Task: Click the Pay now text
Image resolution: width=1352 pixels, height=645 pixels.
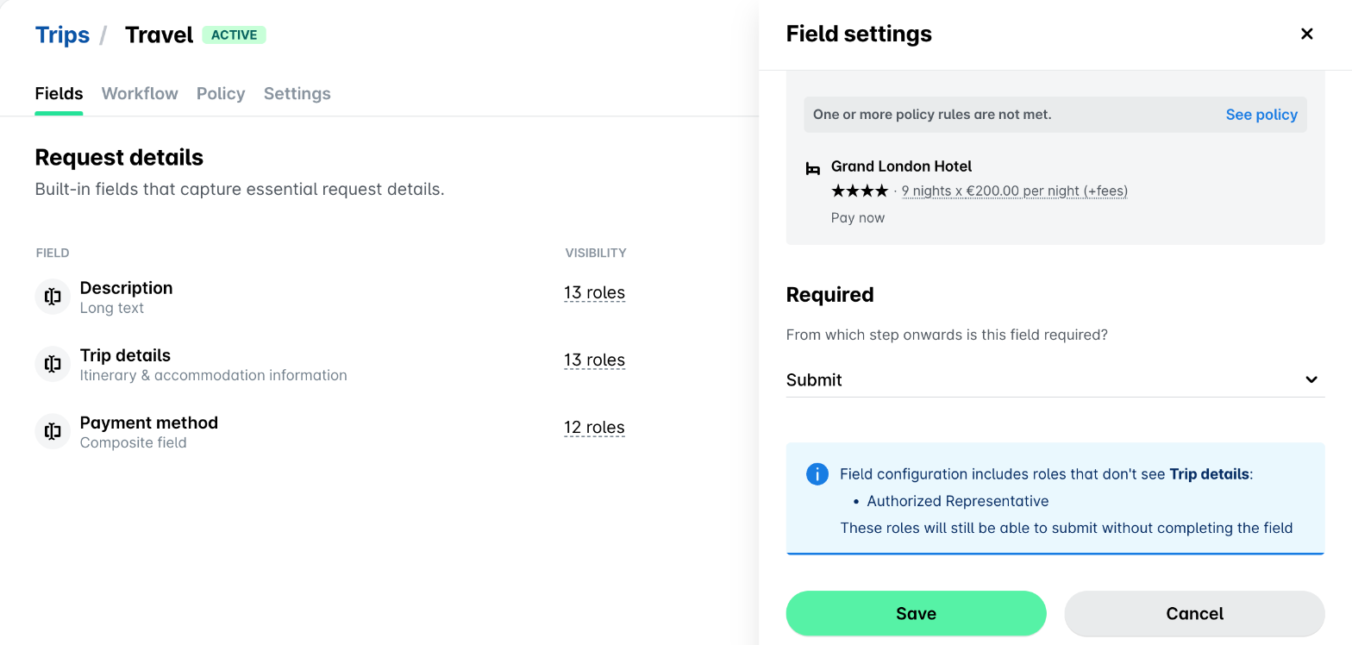Action: pyautogui.click(x=858, y=217)
